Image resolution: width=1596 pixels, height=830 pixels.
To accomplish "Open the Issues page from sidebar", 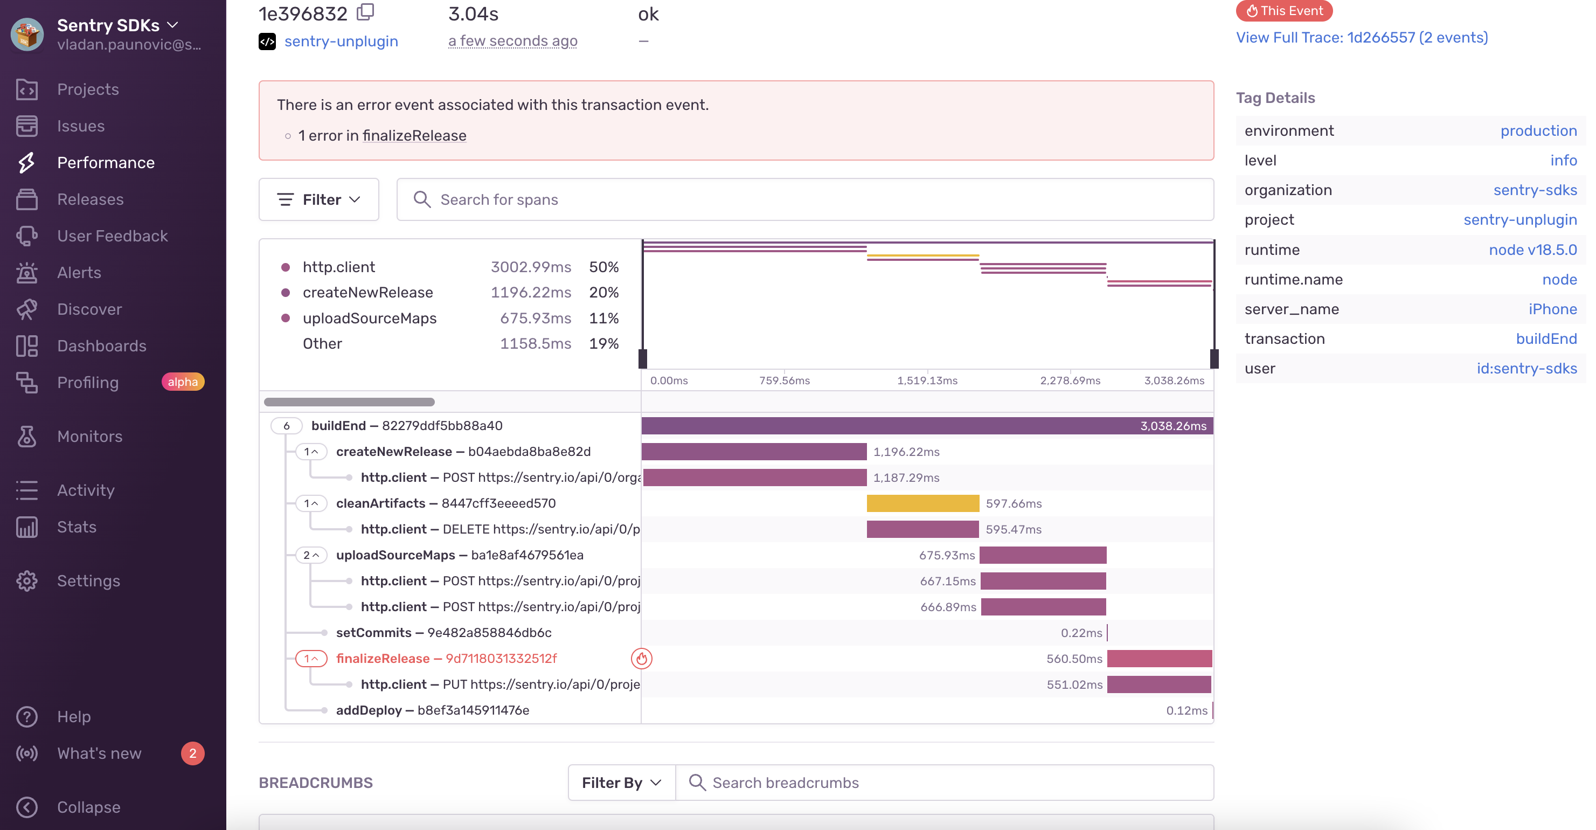I will 80,126.
